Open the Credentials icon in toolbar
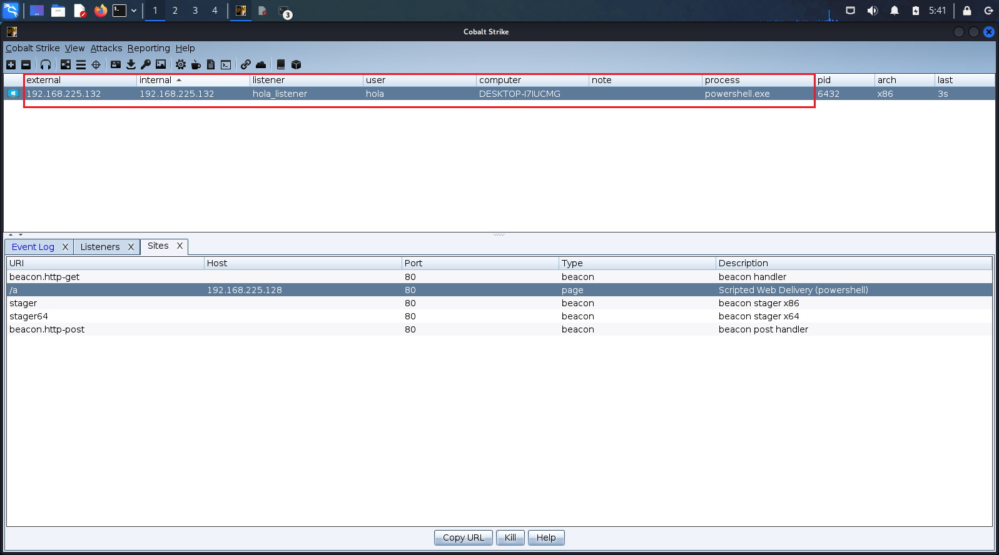This screenshot has width=999, height=555. tap(116, 64)
